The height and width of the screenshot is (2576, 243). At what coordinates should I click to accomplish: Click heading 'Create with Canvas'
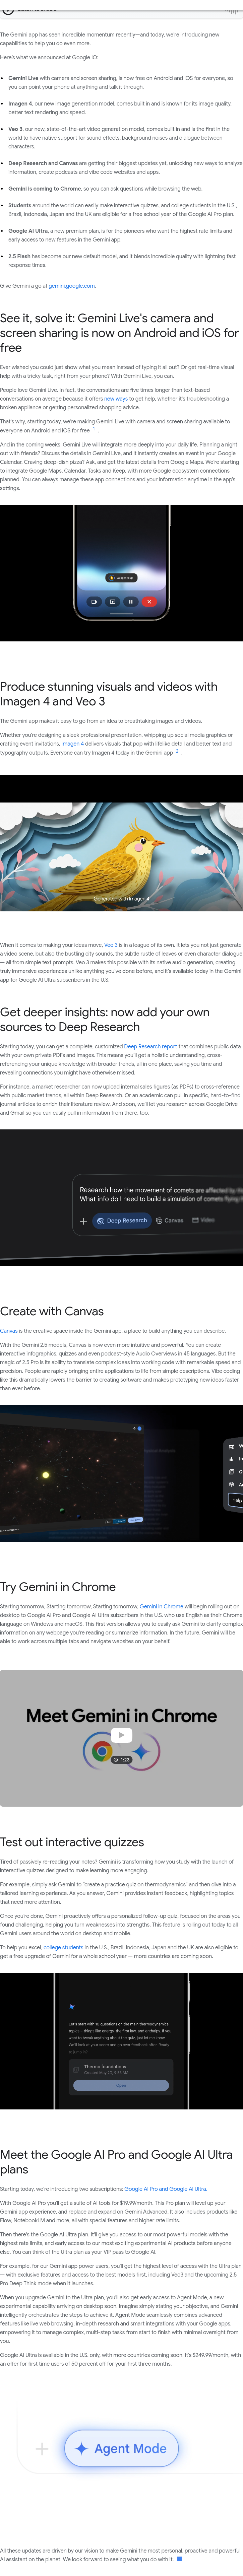52,1311
